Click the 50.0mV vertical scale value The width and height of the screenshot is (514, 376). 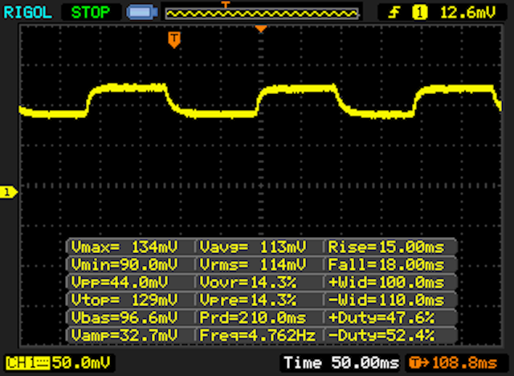(81, 363)
